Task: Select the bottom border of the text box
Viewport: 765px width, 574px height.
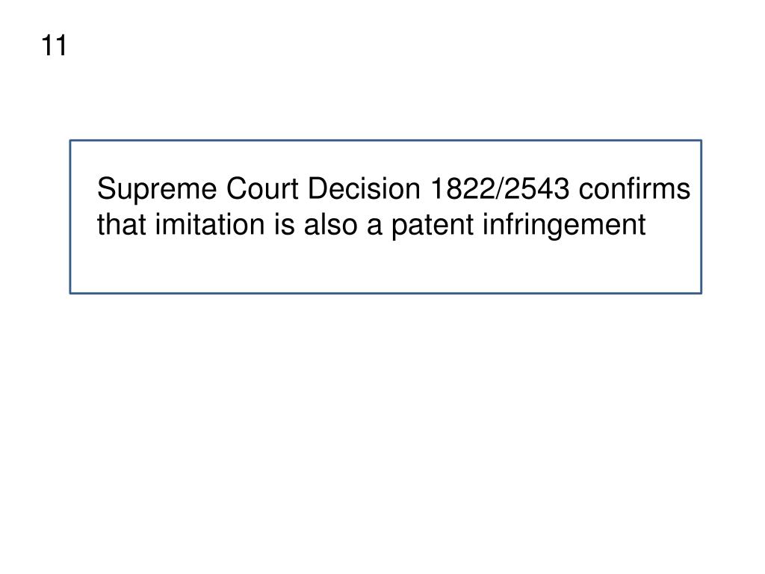Action: 385,293
